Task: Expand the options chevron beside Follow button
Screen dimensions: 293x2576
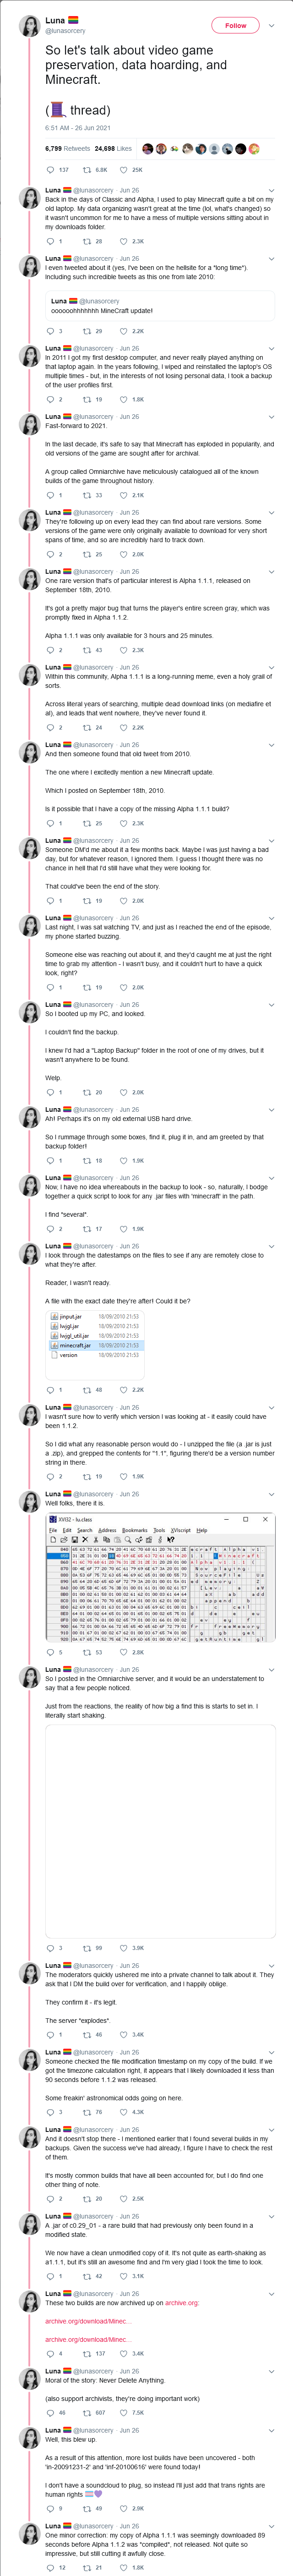Action: click(x=272, y=25)
